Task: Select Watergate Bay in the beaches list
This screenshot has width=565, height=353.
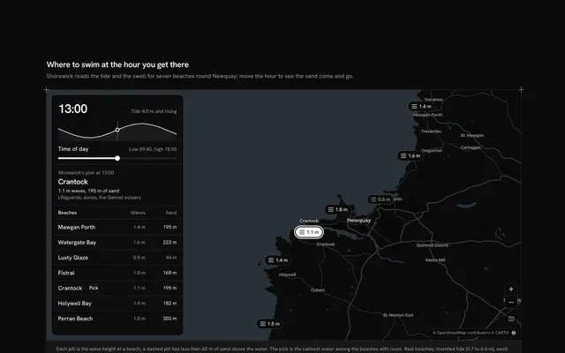Action: pos(117,243)
